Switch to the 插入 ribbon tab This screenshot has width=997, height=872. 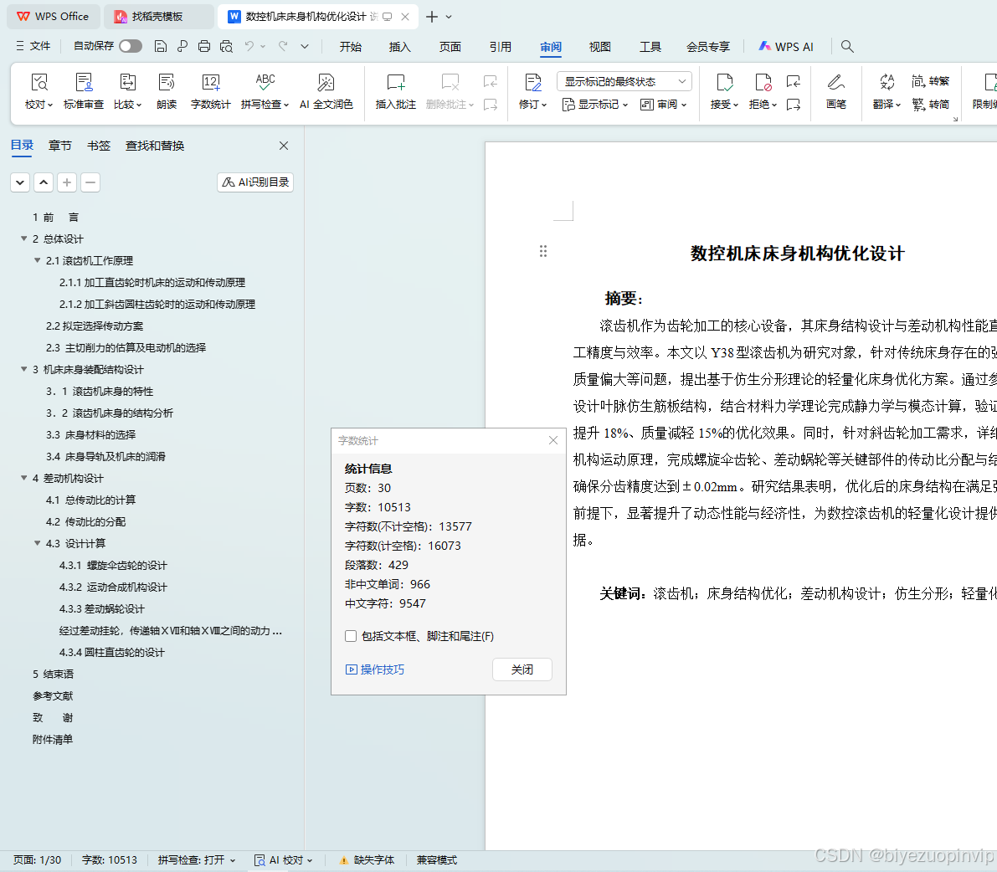[399, 47]
